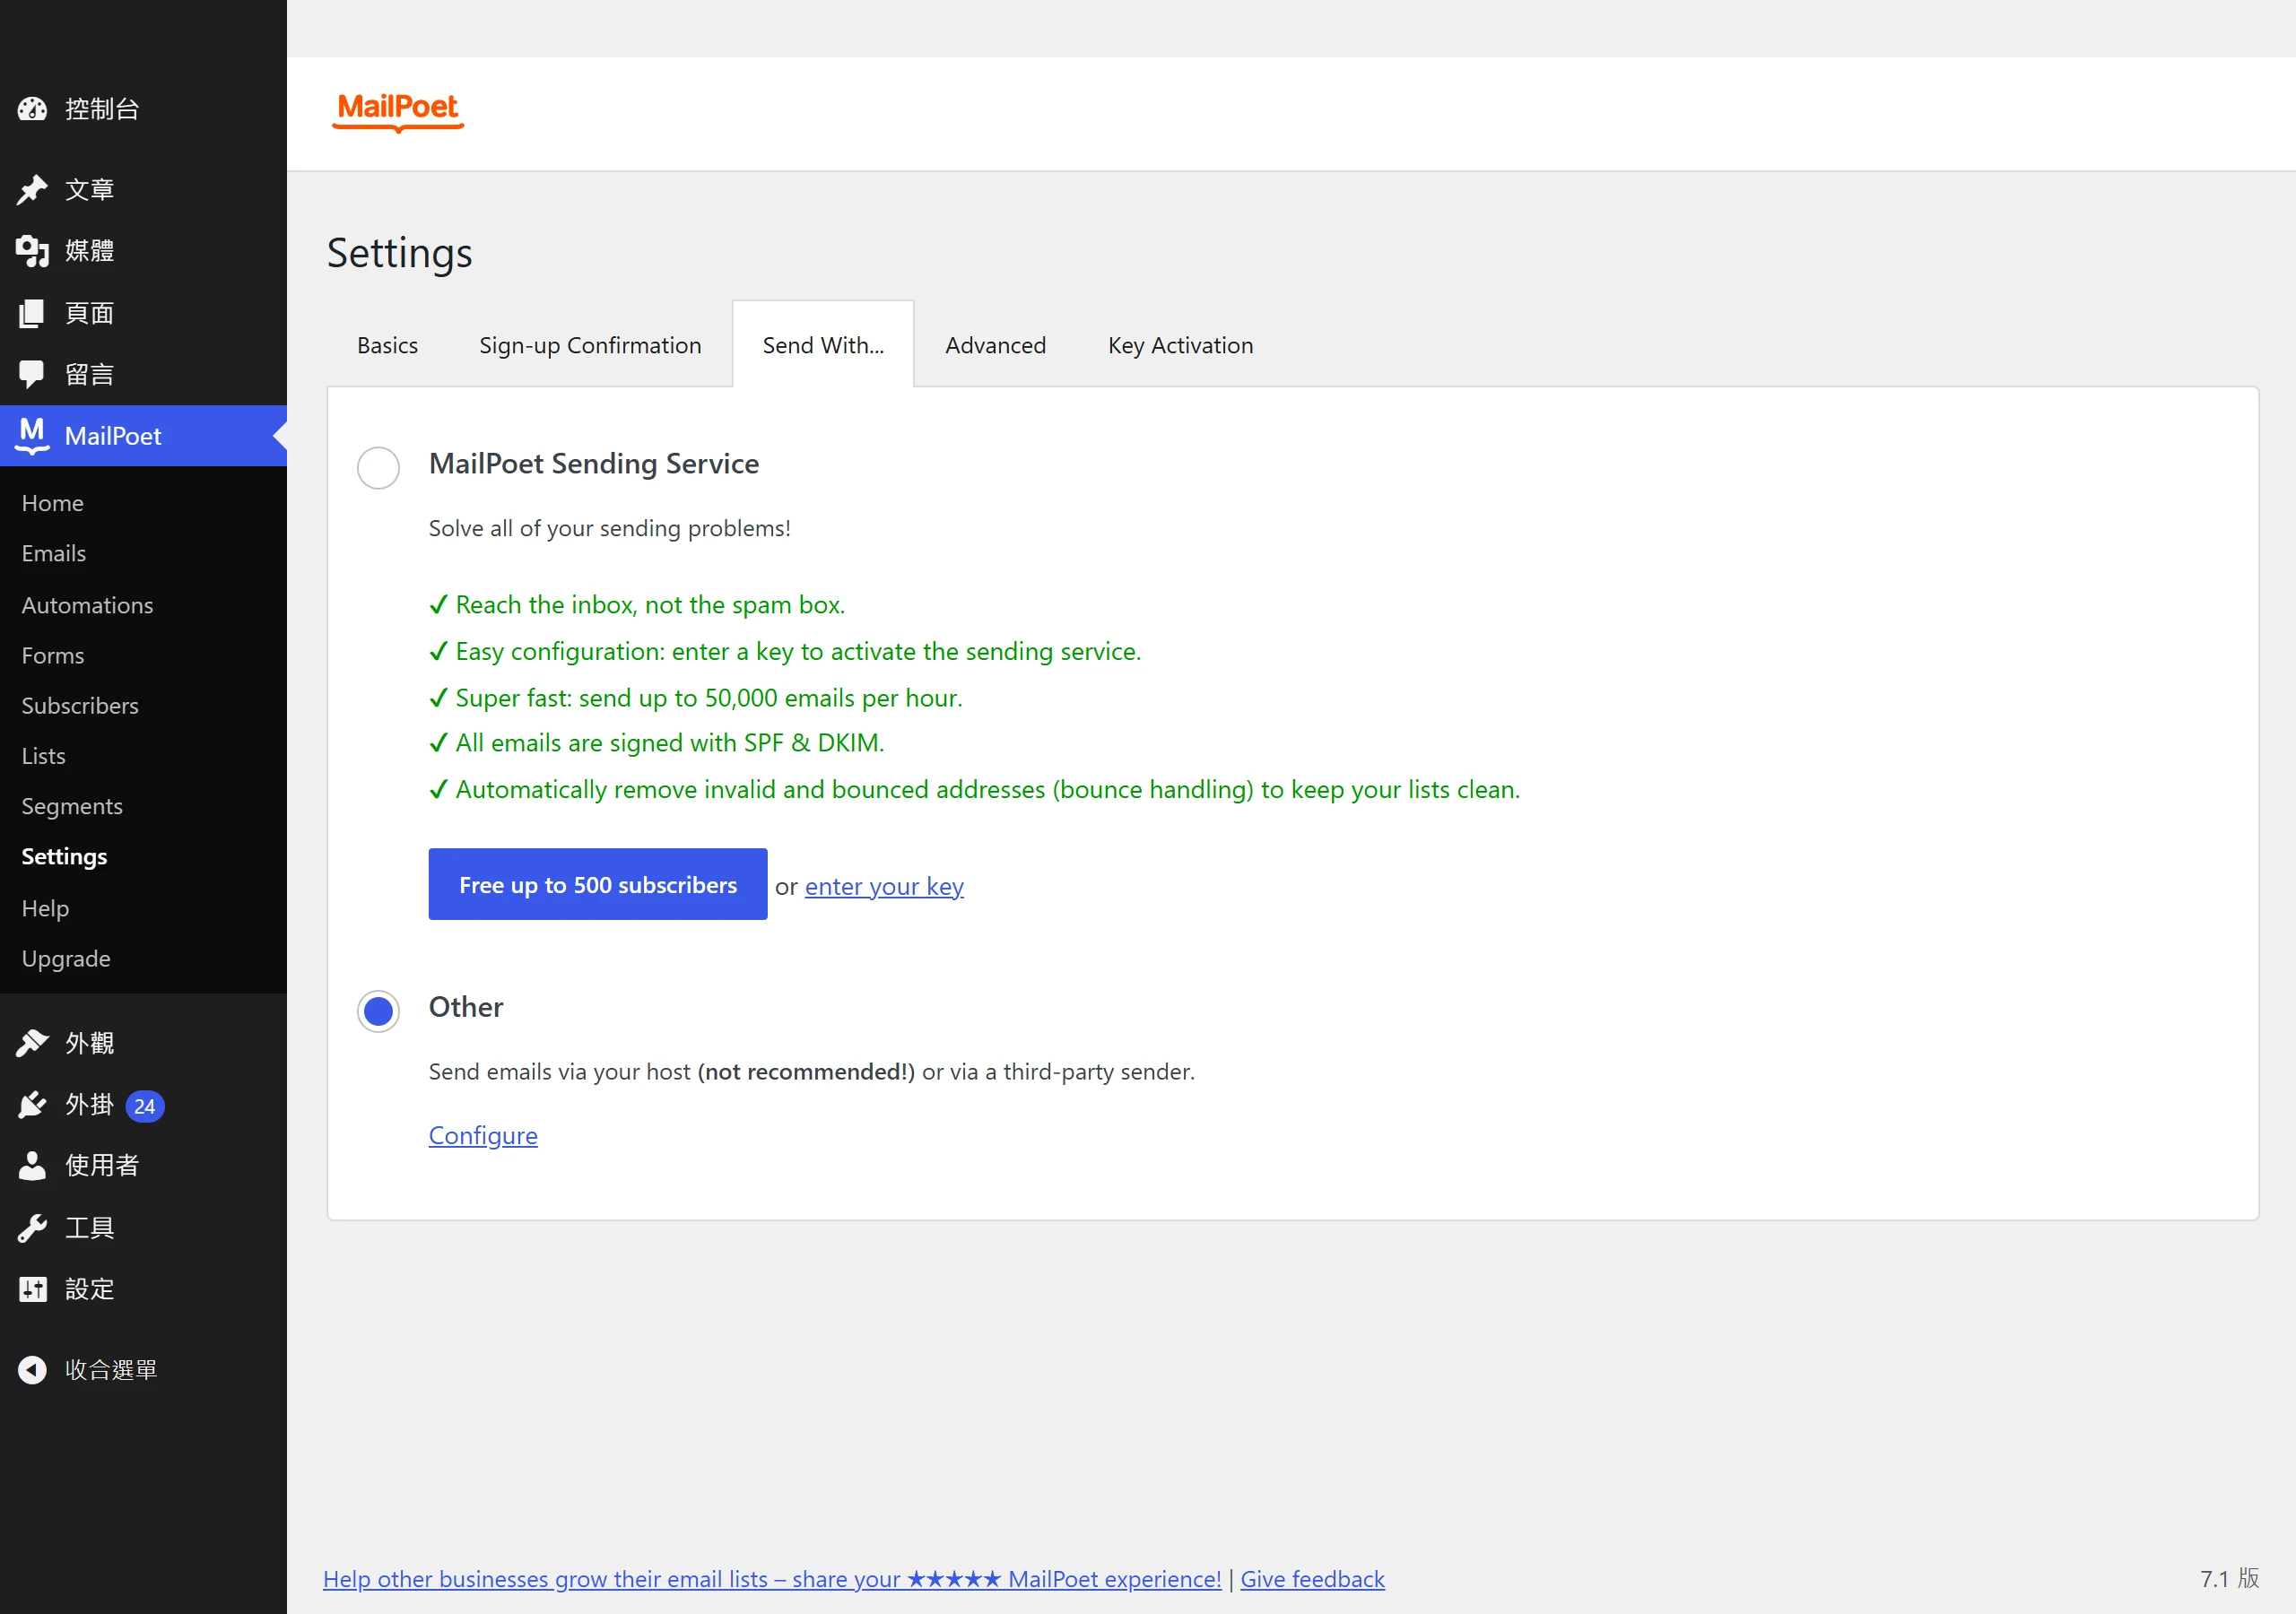Click the 工具 tools menu label
Screen dimensions: 2296x1614
point(90,1228)
